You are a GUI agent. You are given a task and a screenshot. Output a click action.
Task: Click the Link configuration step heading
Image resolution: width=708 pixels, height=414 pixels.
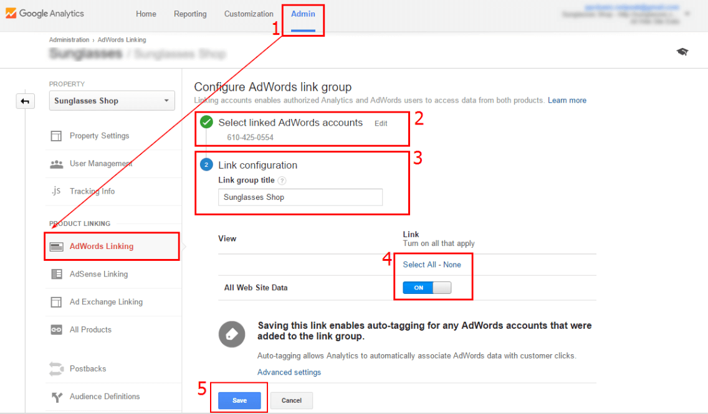[x=258, y=165]
